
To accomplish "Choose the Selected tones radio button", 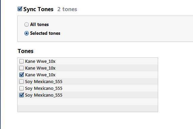I will 26,33.
